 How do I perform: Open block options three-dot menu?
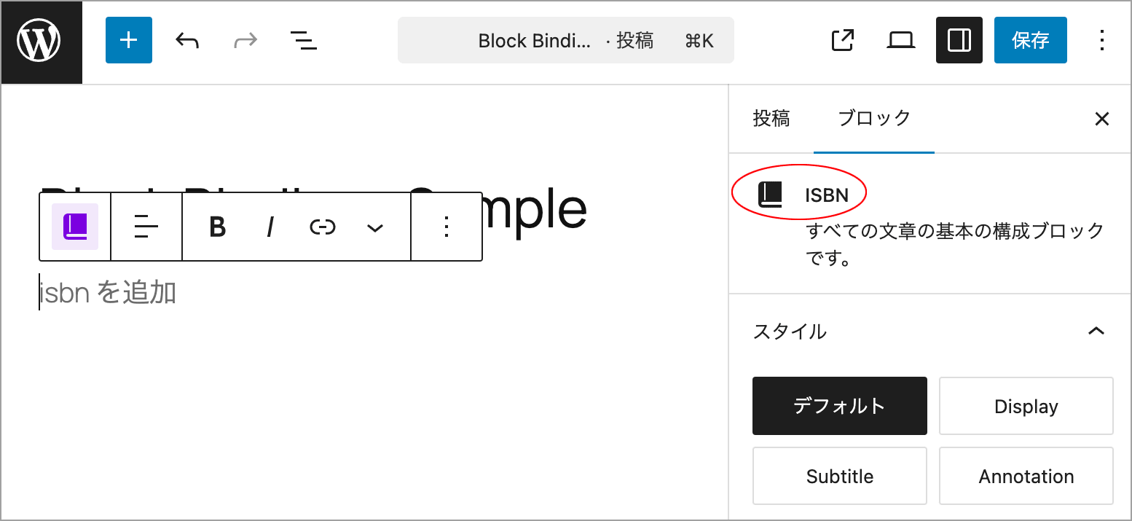tap(447, 227)
